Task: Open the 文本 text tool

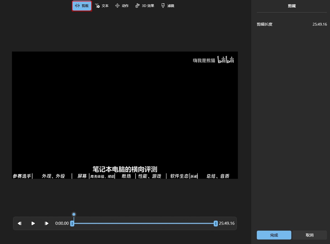Action: pos(102,6)
